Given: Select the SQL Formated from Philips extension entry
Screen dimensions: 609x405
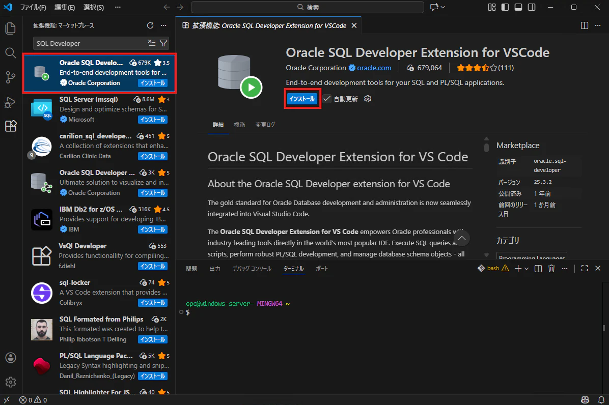Looking at the screenshot, I should click(99, 329).
